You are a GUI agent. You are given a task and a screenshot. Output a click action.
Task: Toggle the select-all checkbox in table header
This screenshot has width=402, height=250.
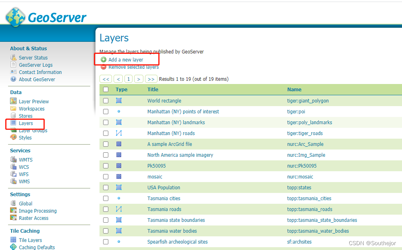106,89
